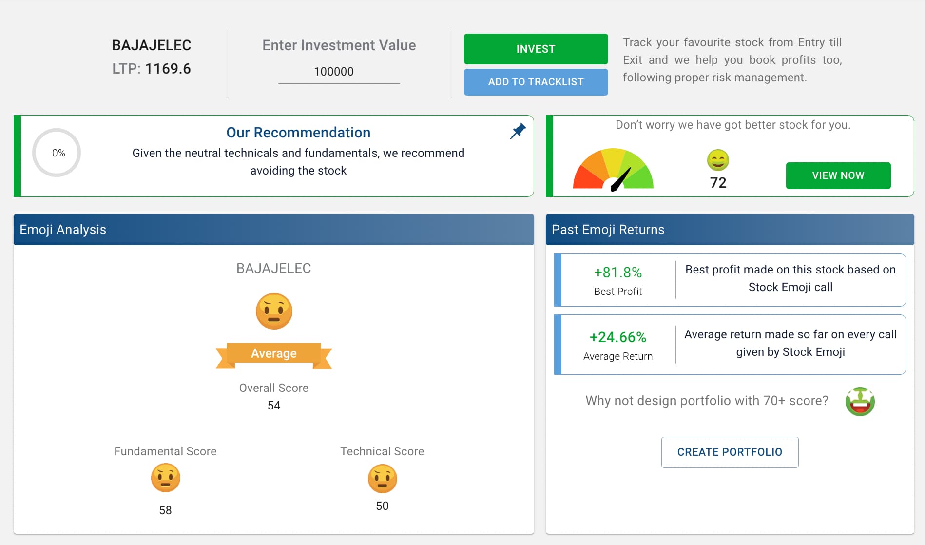Click the smiling emoji above score 72
The height and width of the screenshot is (545, 925).
click(718, 160)
